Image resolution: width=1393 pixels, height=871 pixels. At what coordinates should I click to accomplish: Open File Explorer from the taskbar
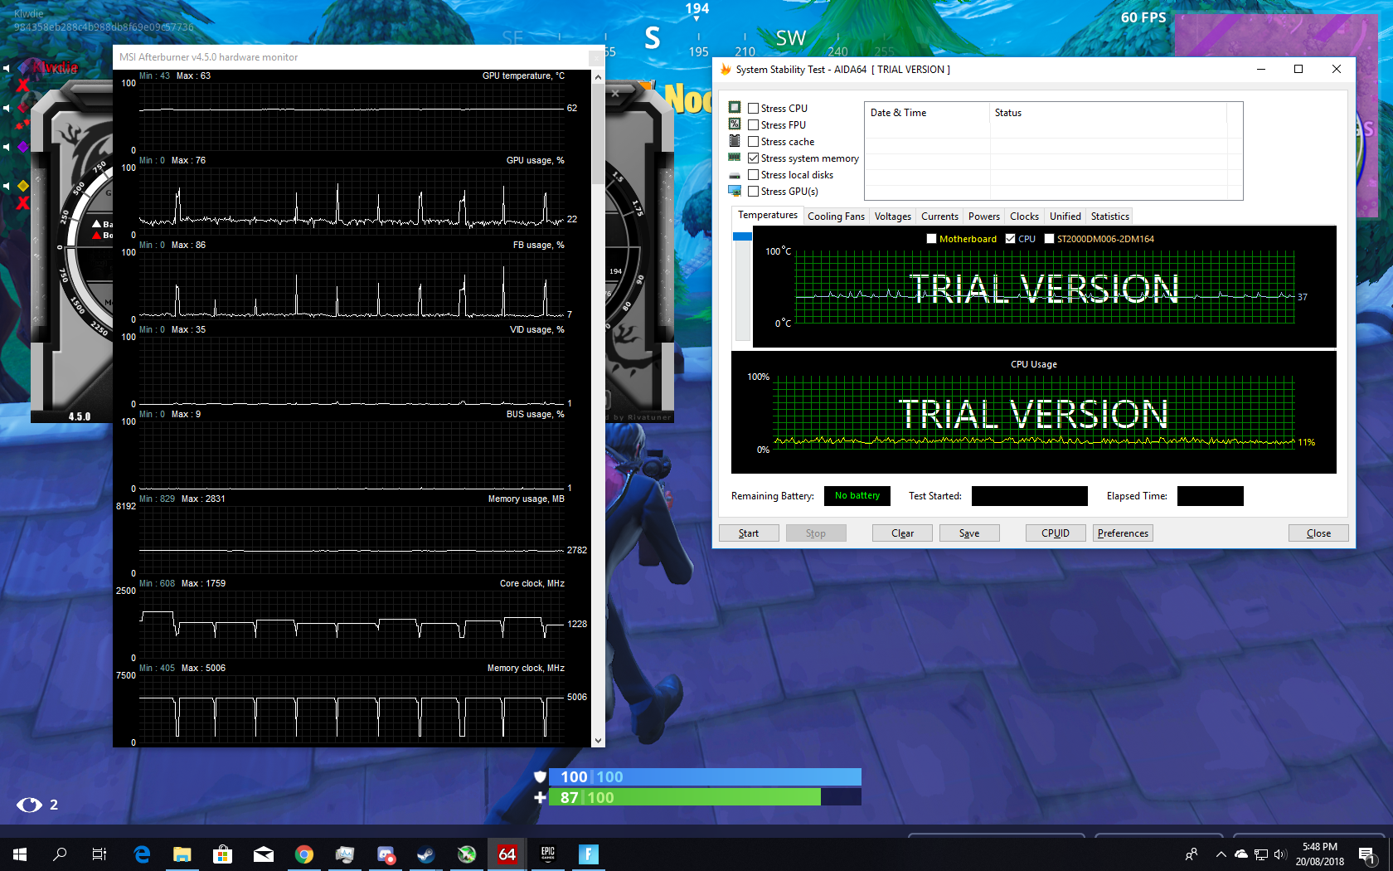coord(182,854)
